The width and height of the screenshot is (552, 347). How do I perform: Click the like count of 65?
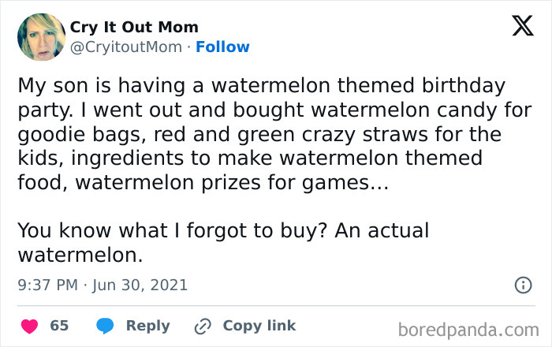point(59,326)
